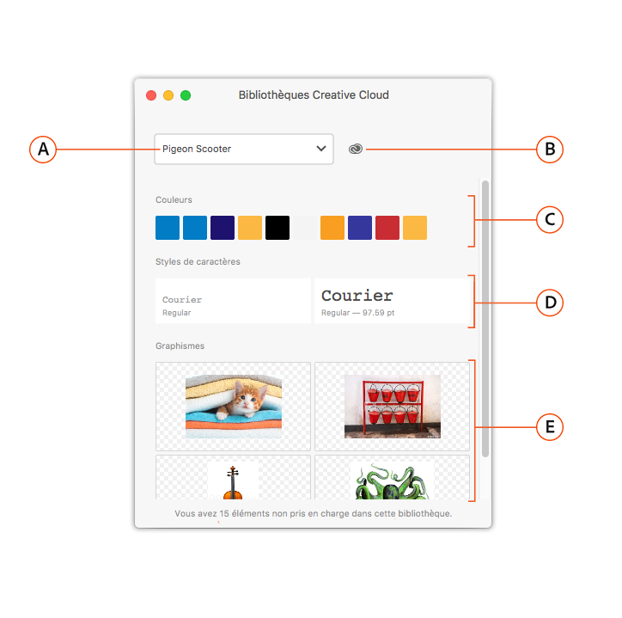The height and width of the screenshot is (618, 622).
Task: Minimize the window with yellow button
Action: tap(168, 95)
